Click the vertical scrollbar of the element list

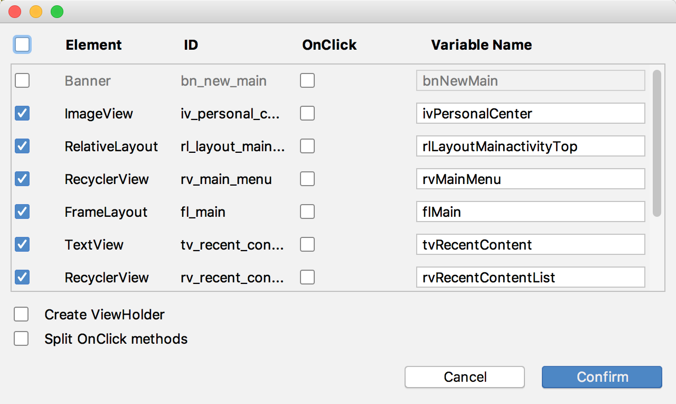coord(657,143)
